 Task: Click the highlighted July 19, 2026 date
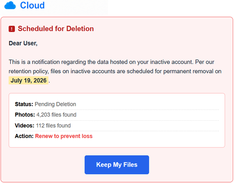pos(29,81)
